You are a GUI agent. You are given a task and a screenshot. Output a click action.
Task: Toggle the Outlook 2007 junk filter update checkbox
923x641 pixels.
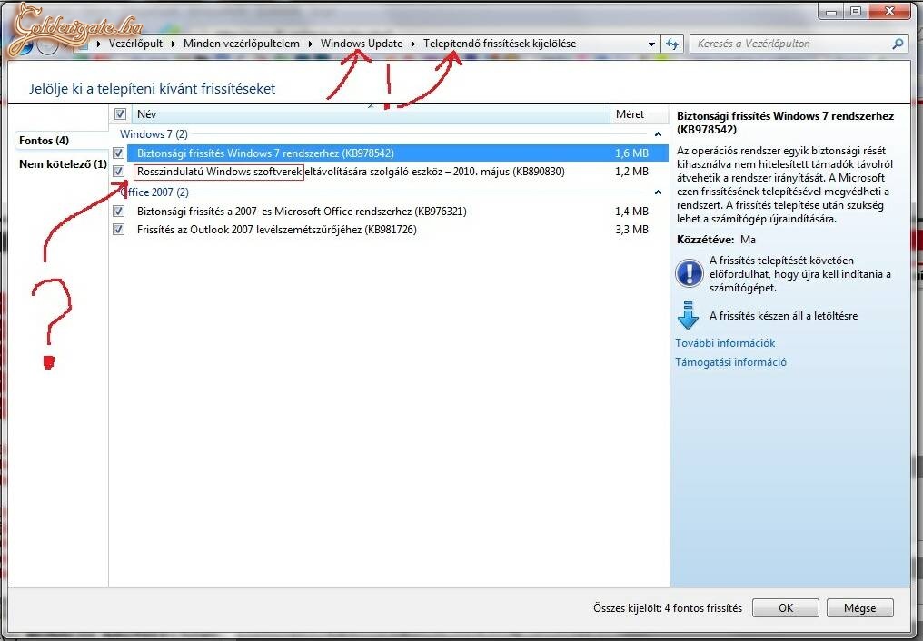click(119, 230)
